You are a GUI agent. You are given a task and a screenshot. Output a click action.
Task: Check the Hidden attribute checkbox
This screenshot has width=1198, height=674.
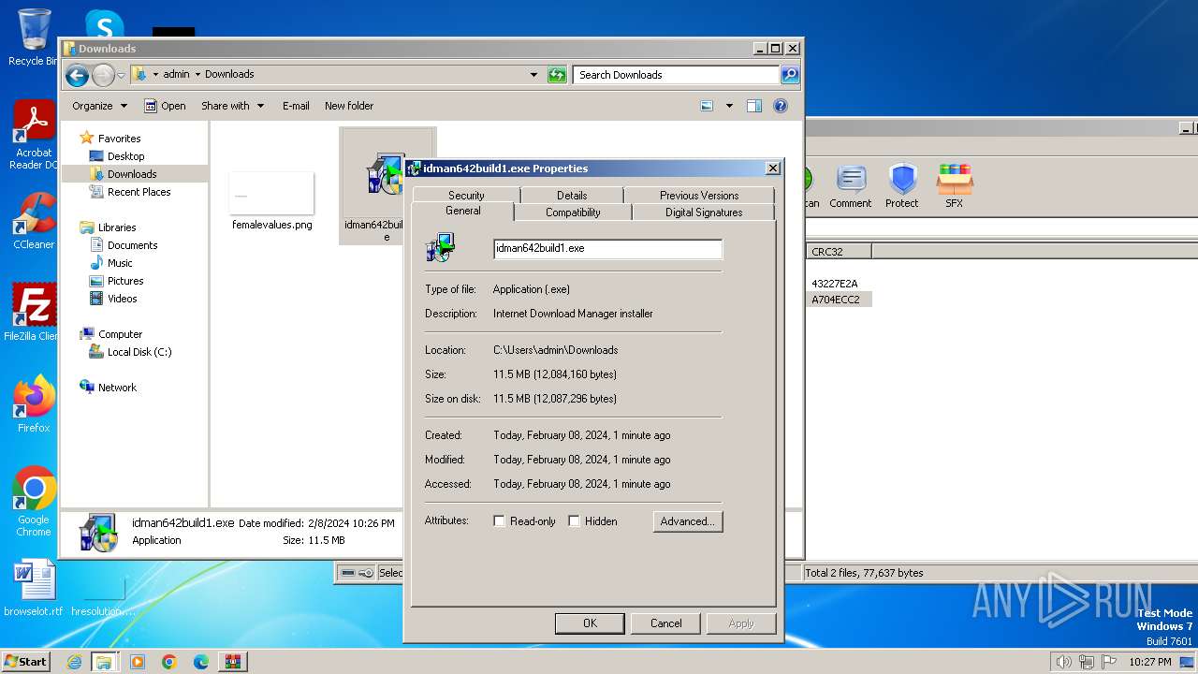click(x=575, y=521)
